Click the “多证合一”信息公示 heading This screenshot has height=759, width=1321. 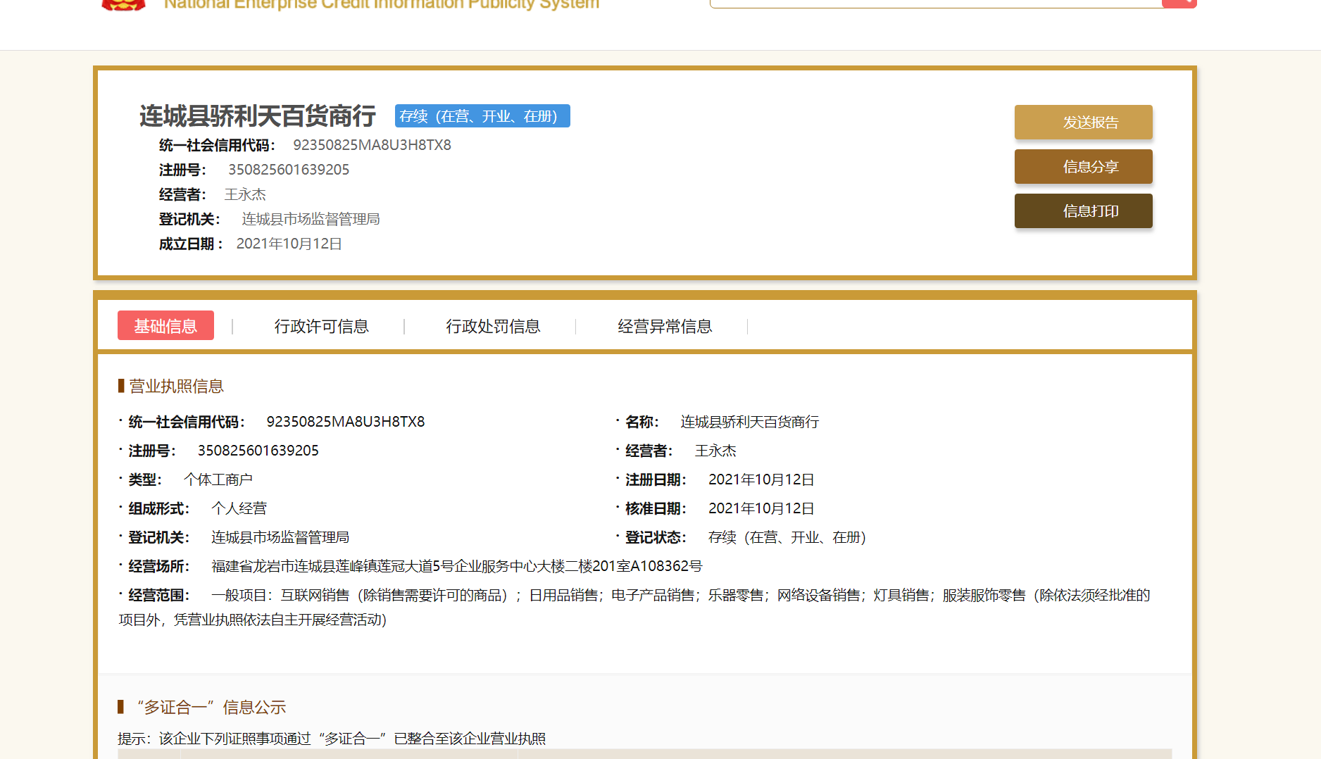[211, 707]
